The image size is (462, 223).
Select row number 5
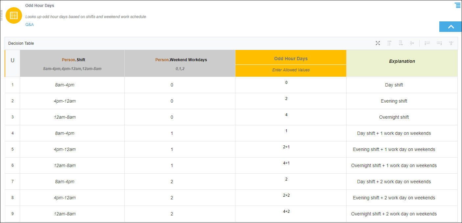(12, 149)
